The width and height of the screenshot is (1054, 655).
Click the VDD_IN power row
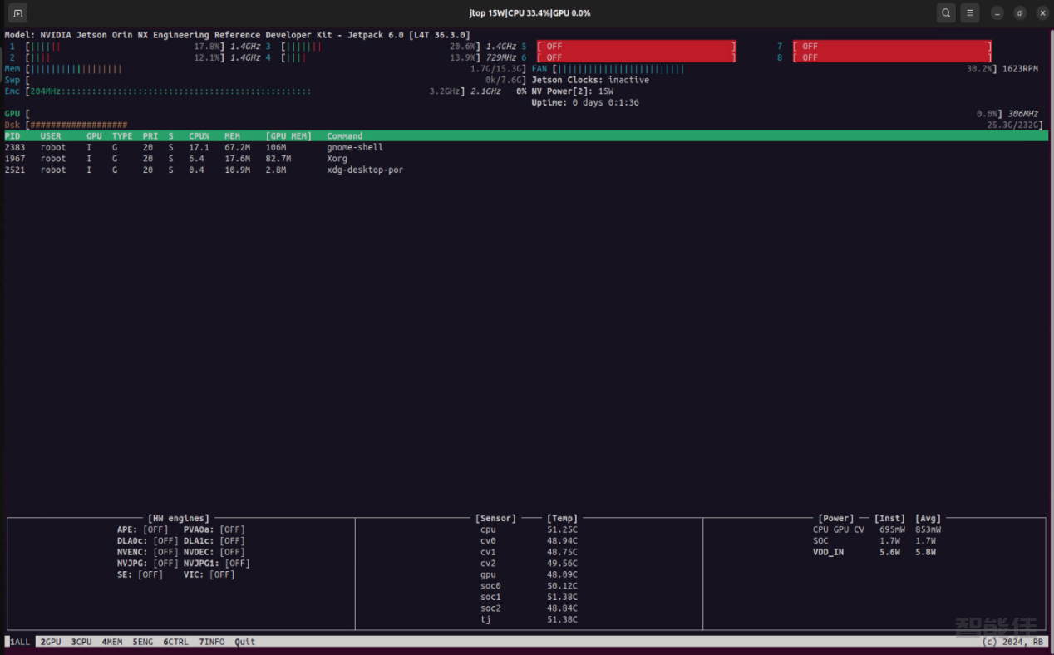click(874, 552)
